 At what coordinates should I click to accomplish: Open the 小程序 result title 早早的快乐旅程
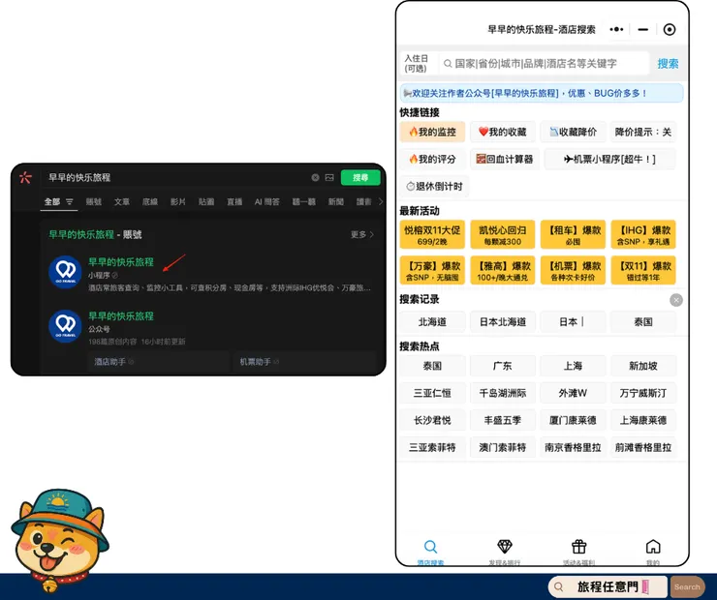121,262
